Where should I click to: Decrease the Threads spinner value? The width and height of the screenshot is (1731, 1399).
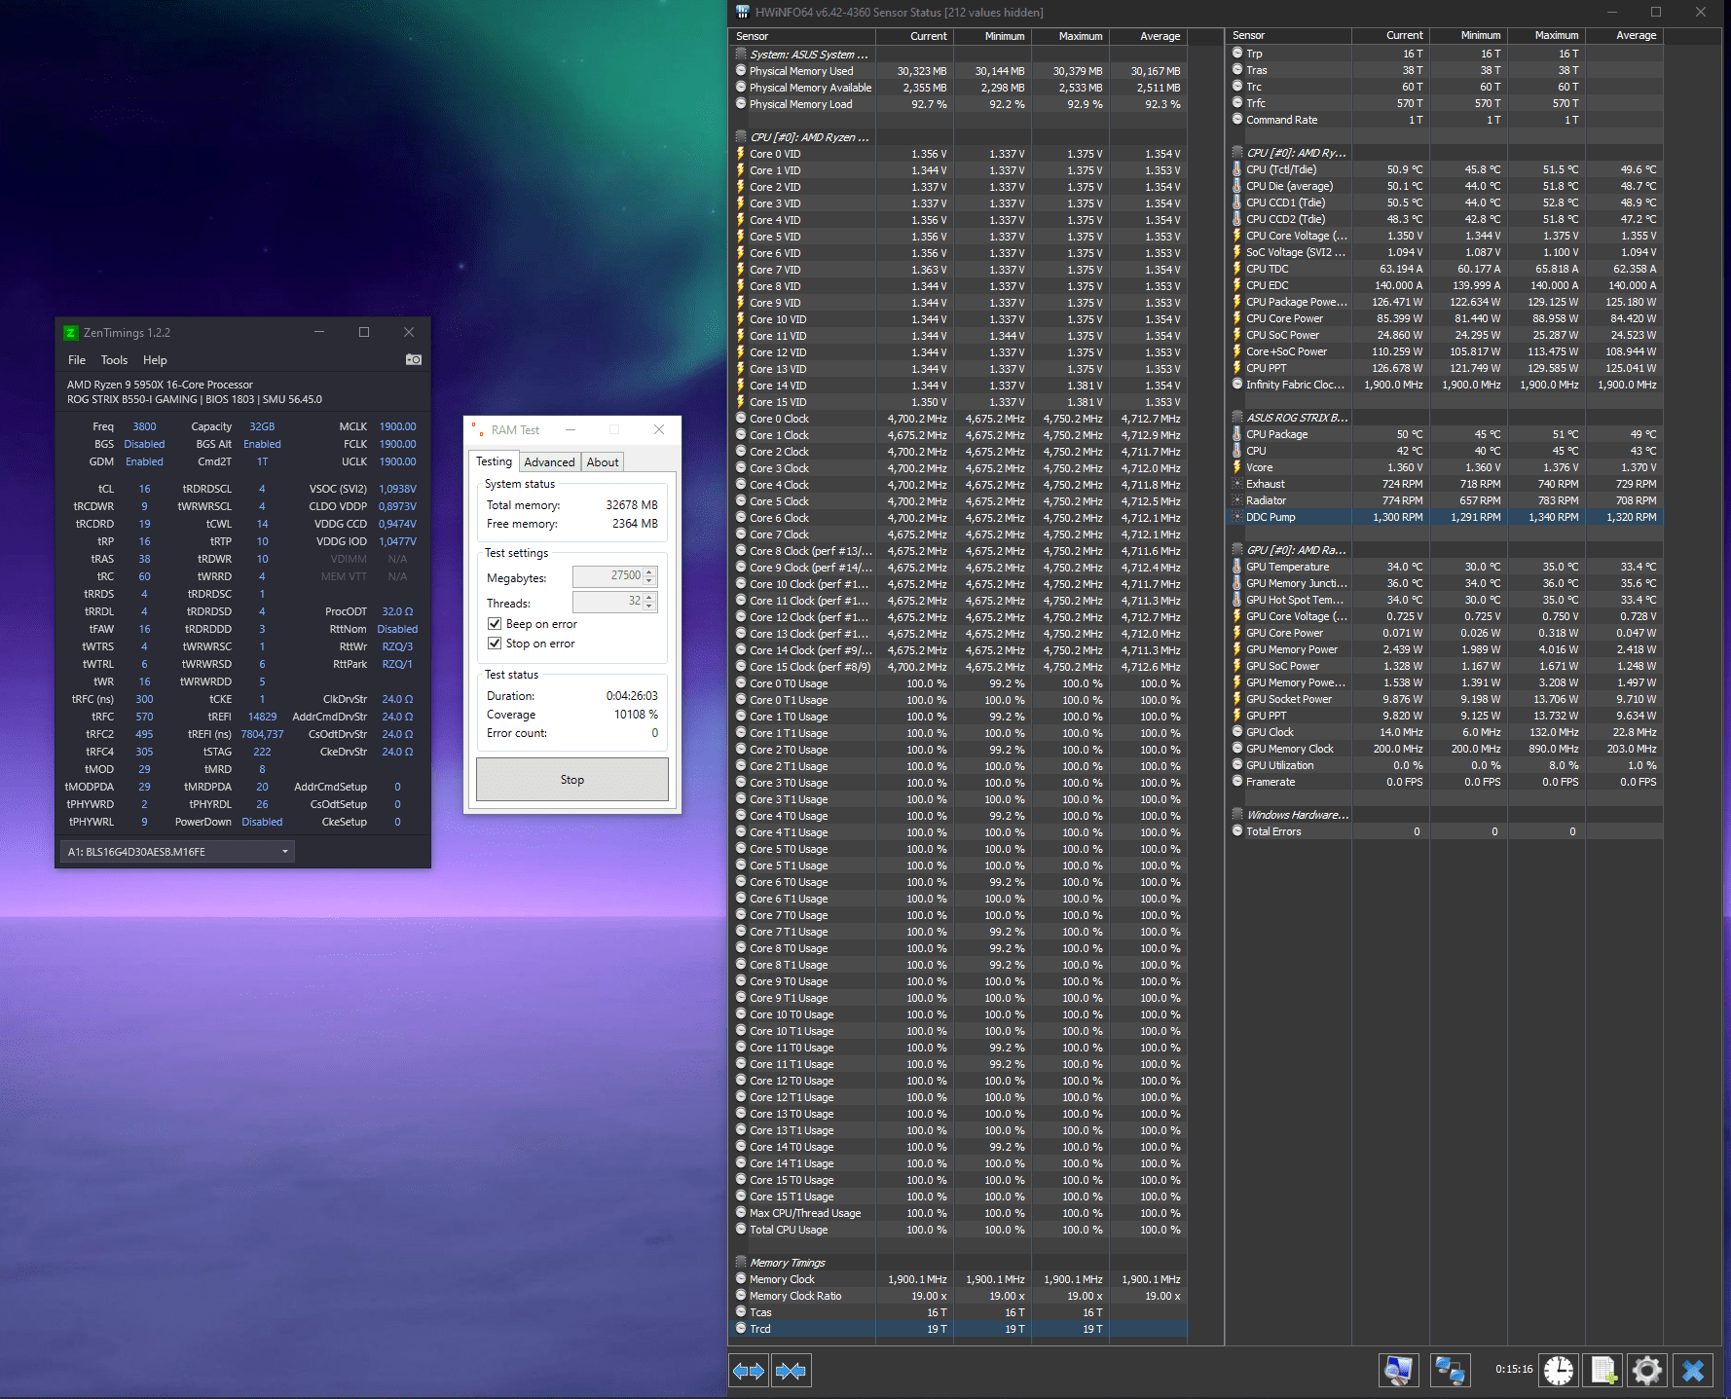[x=650, y=607]
